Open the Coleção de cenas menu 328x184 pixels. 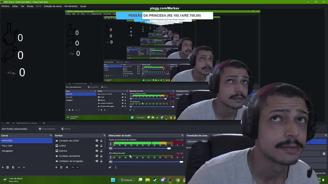[53, 6]
